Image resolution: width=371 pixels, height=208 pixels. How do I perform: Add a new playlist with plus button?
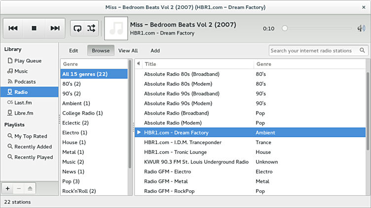point(7,188)
